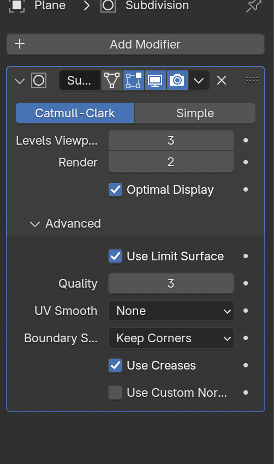Toggle Edit Mode display icon

[133, 80]
